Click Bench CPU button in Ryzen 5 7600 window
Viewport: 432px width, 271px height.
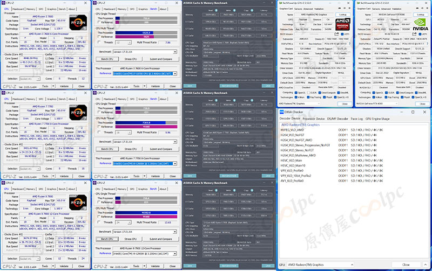(x=107, y=59)
